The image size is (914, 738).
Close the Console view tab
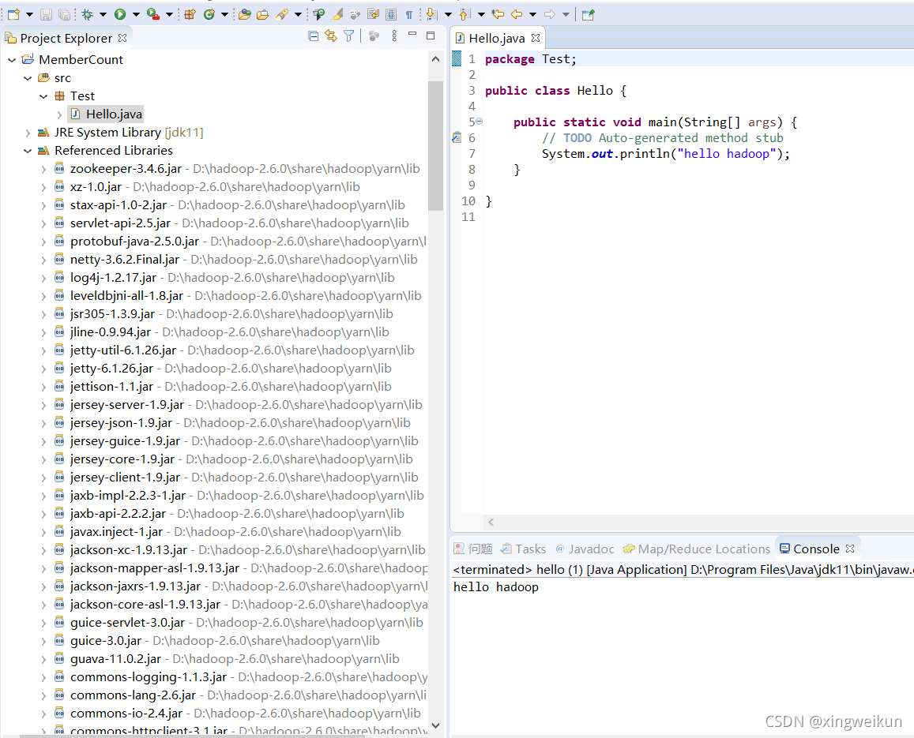pos(850,549)
